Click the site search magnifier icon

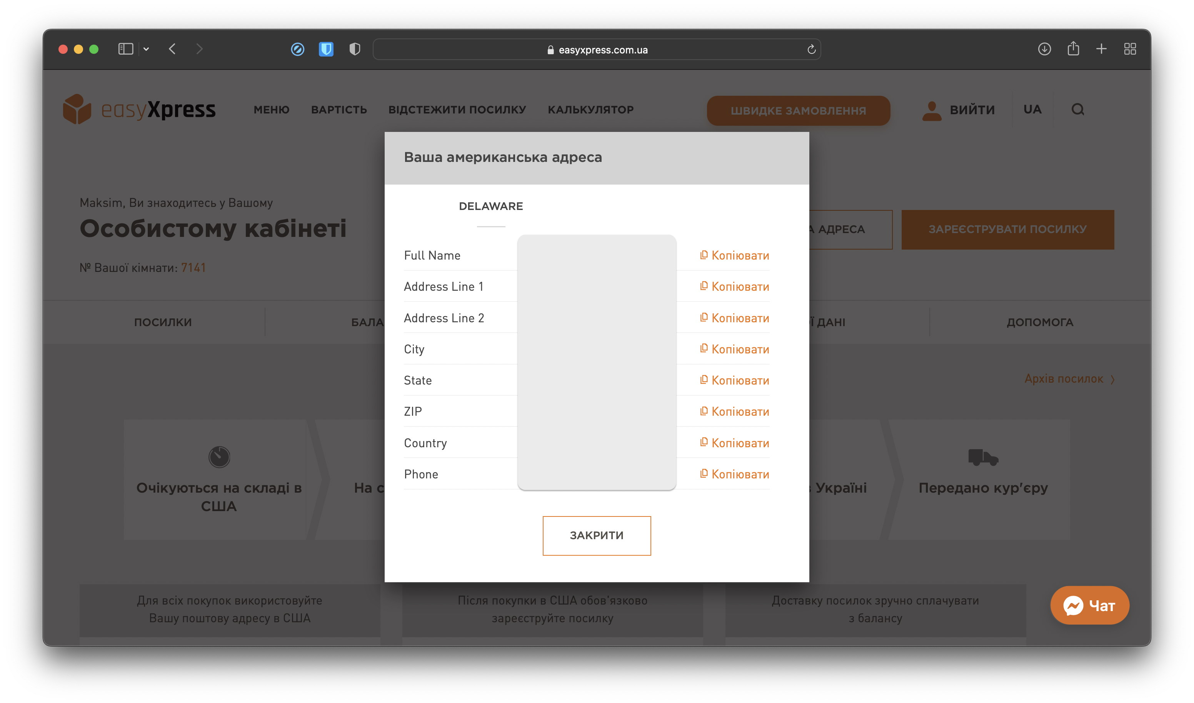(1078, 110)
